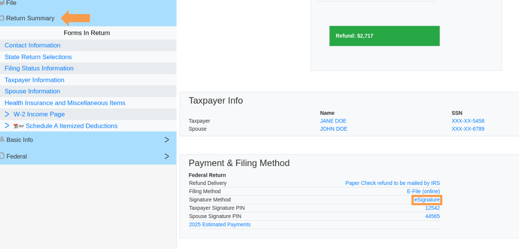Click the Paper Check refund delivery link
Screen dimensions: 519x249
(x=392, y=183)
